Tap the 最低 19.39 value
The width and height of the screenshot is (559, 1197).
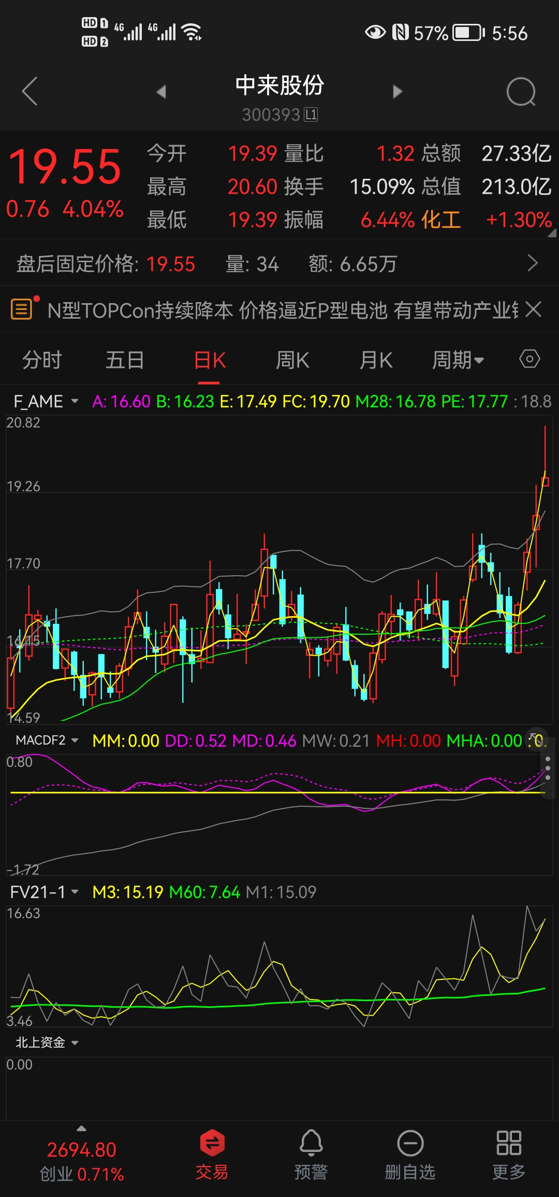[x=253, y=220]
